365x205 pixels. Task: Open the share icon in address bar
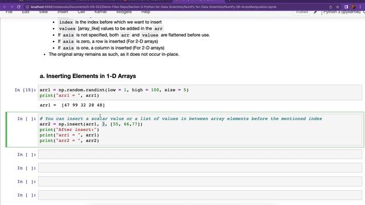[x=331, y=7]
